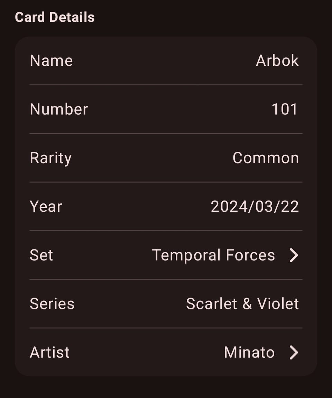332x398 pixels.
Task: Click the Set field label
Action: (x=41, y=255)
